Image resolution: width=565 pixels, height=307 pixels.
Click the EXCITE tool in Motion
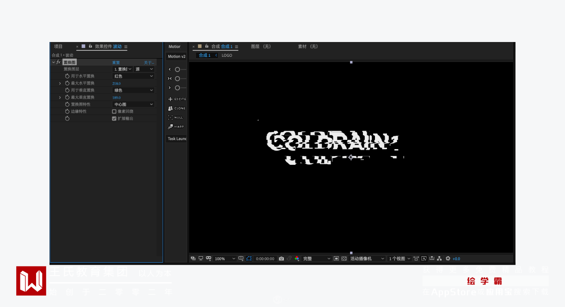coord(177,99)
